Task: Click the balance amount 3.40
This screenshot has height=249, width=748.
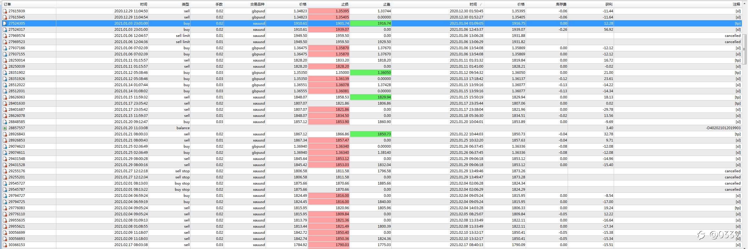Action: [x=610, y=128]
